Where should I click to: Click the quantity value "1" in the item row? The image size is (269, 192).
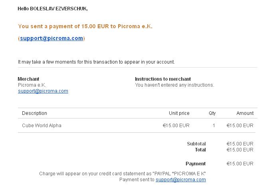click(x=214, y=126)
